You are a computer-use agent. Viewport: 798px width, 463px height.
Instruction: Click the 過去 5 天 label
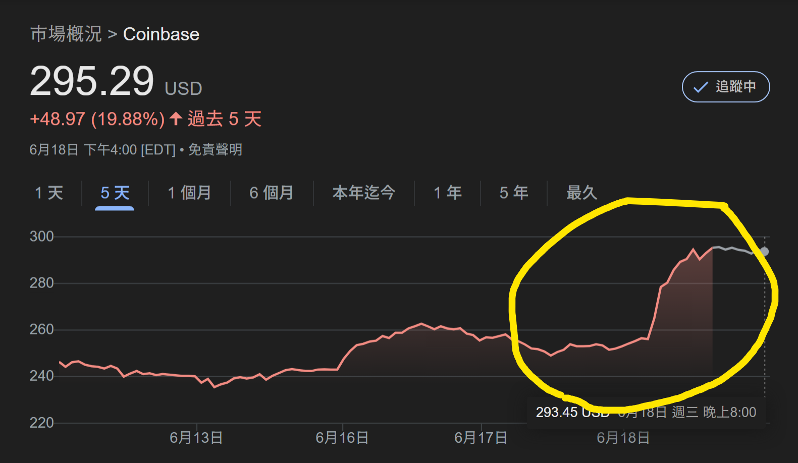[225, 119]
